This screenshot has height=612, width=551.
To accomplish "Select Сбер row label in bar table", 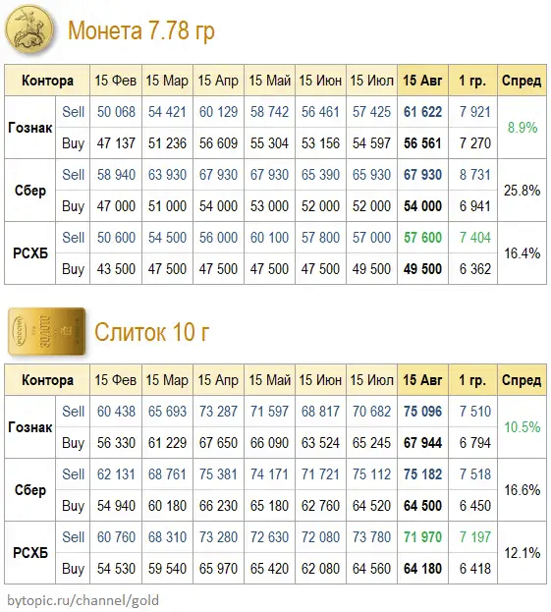I will click(30, 490).
